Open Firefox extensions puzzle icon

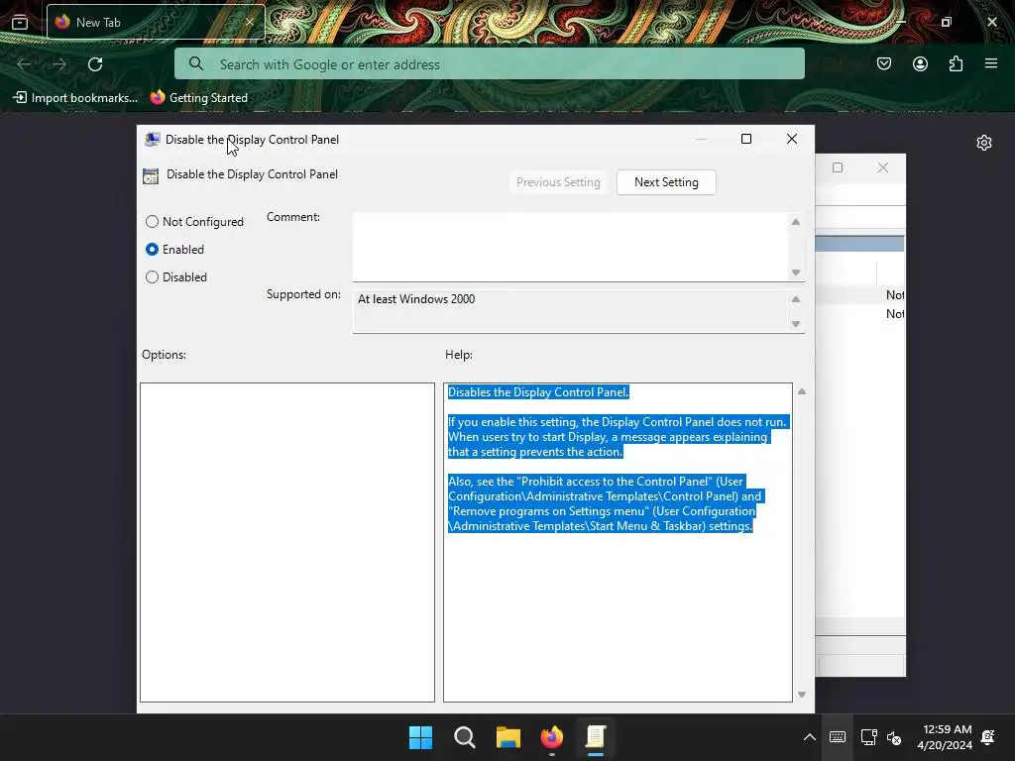tap(956, 63)
